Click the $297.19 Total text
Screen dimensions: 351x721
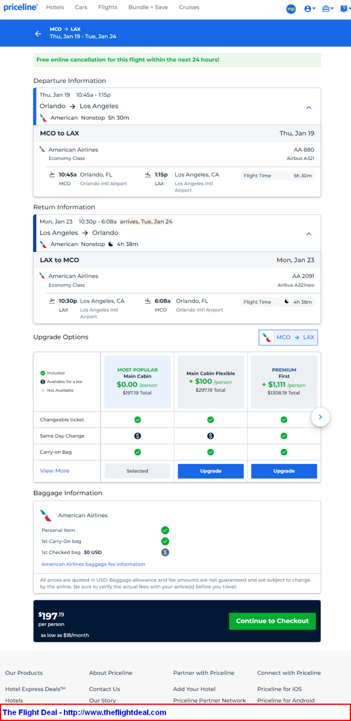click(x=211, y=390)
